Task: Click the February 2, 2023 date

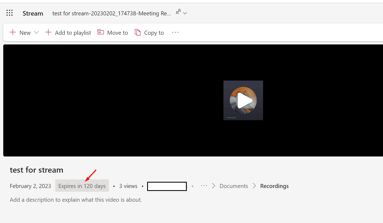Action: click(30, 186)
